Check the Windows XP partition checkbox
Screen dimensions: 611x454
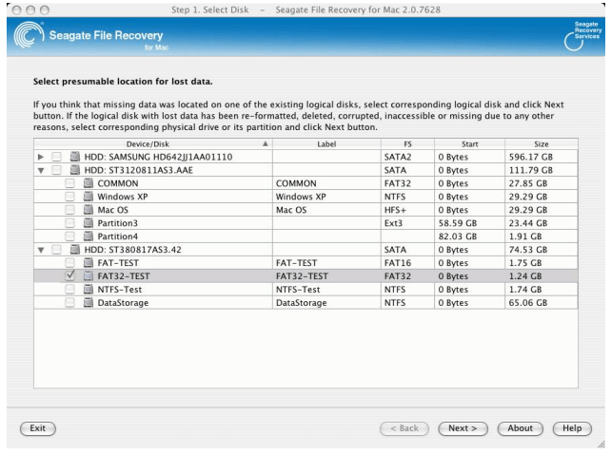pyautogui.click(x=69, y=197)
